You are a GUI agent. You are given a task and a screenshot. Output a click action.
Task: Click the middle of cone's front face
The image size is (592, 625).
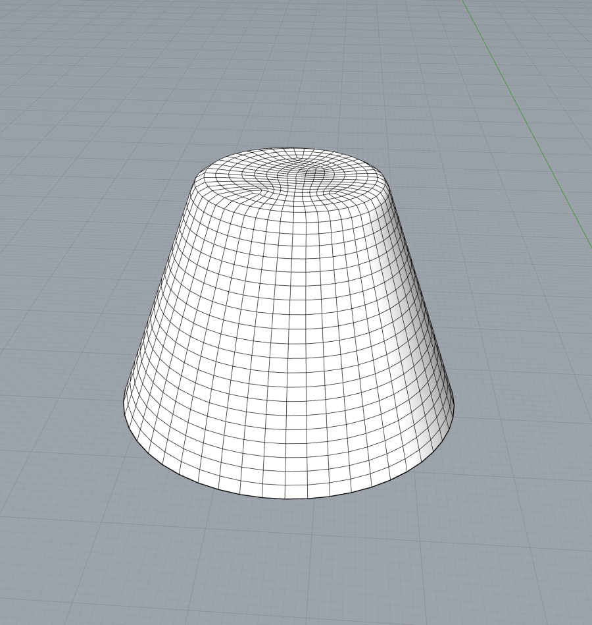pyautogui.click(x=289, y=329)
